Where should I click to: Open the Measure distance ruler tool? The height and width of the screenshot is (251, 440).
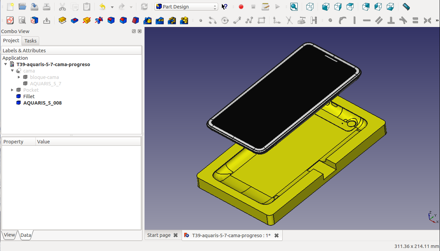406,7
